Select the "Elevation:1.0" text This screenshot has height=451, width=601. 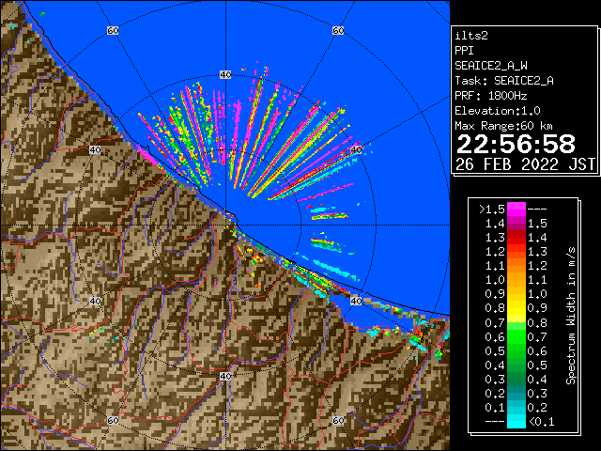[x=498, y=111]
